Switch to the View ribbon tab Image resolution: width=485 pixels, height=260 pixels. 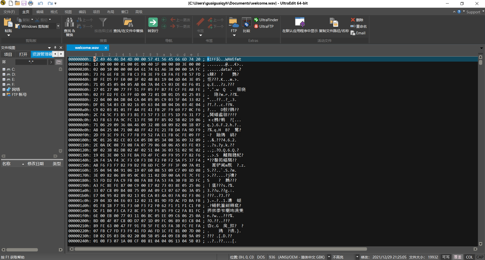click(x=68, y=12)
